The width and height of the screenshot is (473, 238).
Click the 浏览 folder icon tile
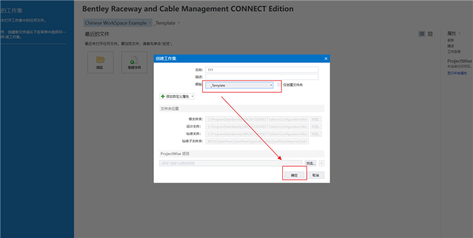point(100,62)
